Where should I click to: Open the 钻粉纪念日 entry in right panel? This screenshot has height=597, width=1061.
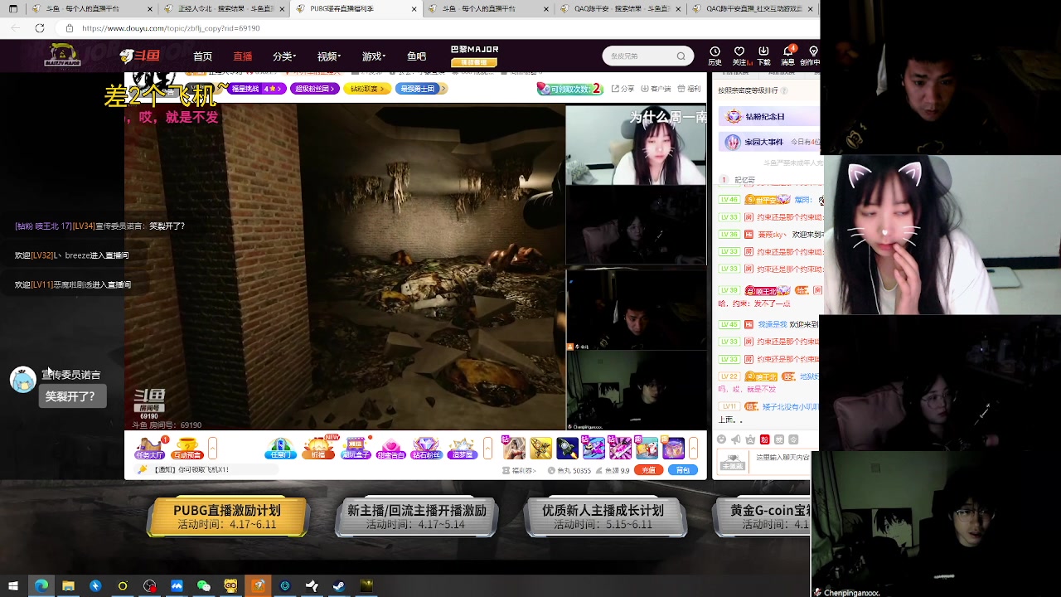coord(771,117)
